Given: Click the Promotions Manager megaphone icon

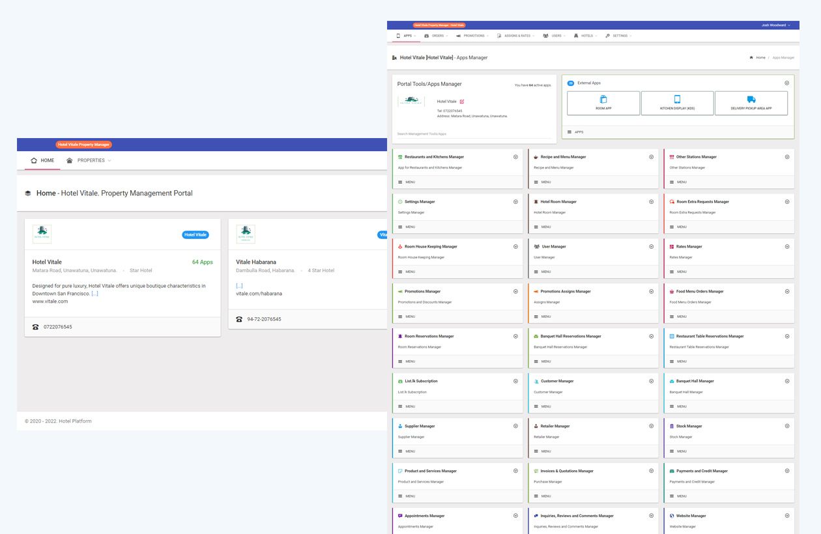Looking at the screenshot, I should pyautogui.click(x=400, y=292).
